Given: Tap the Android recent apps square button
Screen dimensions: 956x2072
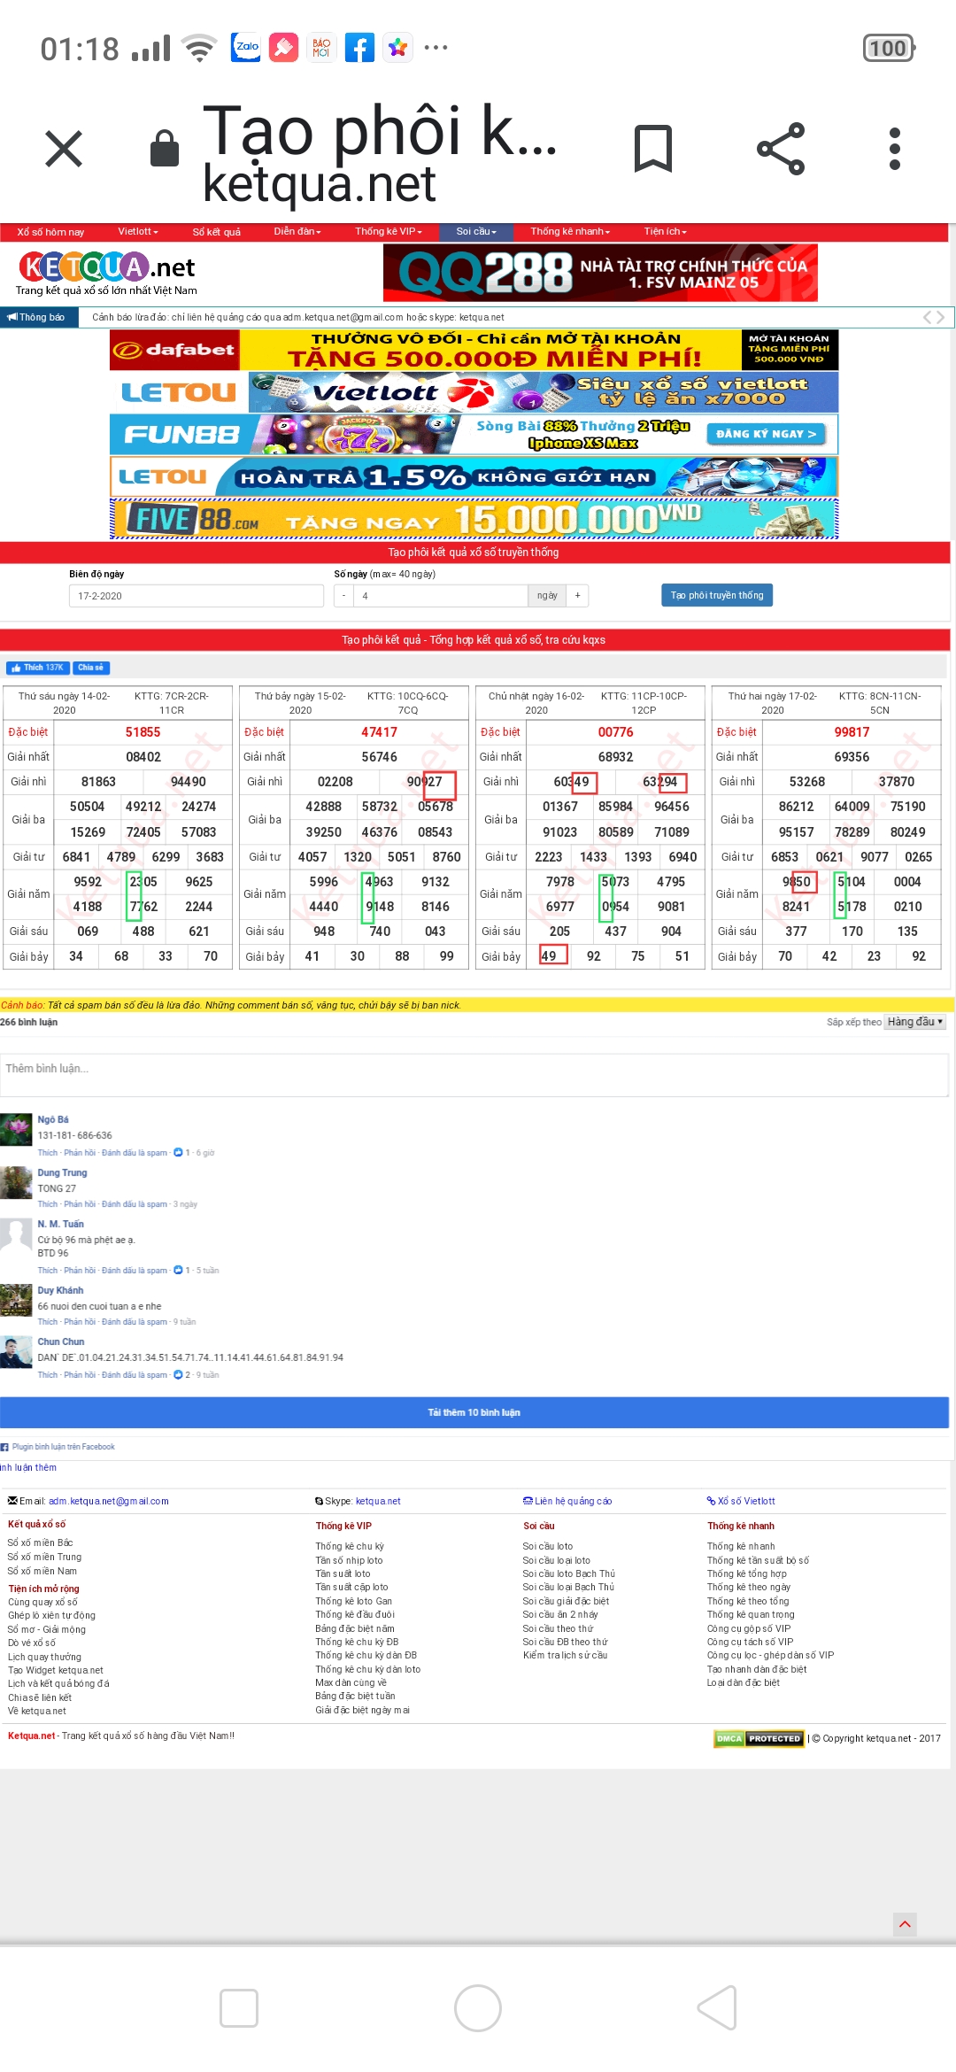Looking at the screenshot, I should (x=239, y=2007).
